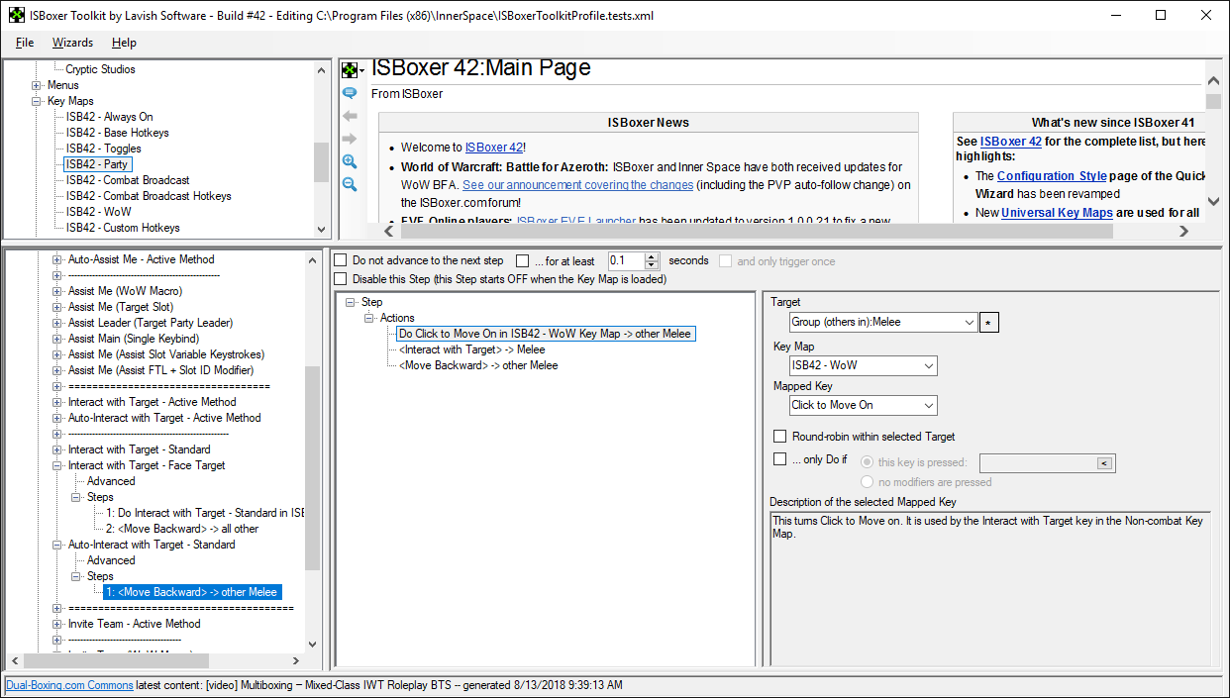The image size is (1230, 698).
Task: Open the File menu
Action: (x=25, y=43)
